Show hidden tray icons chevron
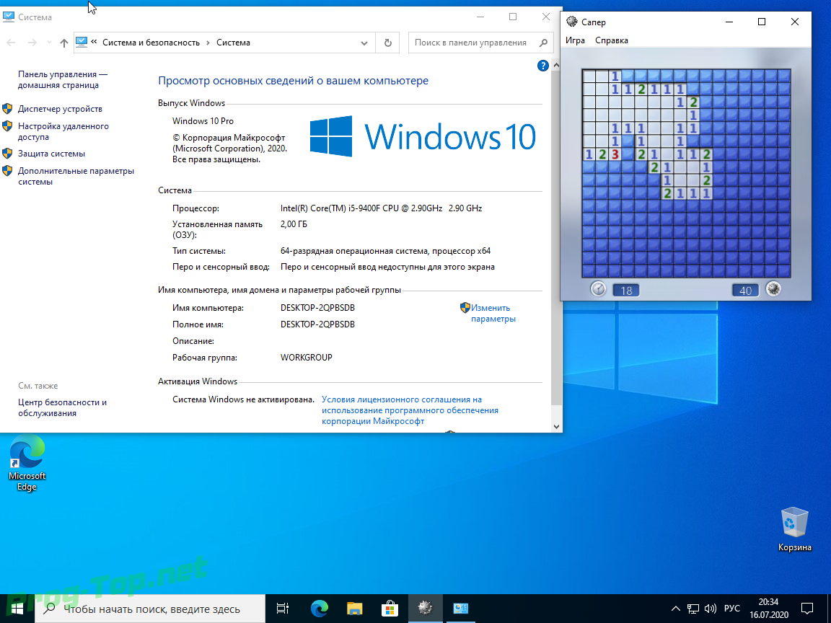Viewport: 831px width, 623px height. [676, 609]
